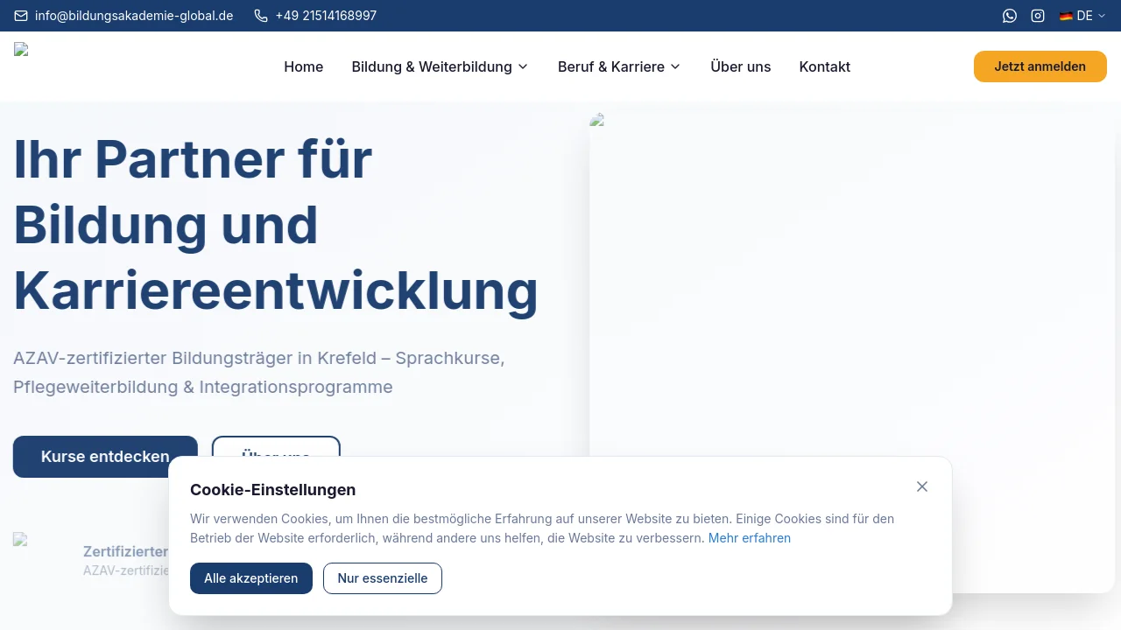The height and width of the screenshot is (630, 1121).
Task: Expand the DE language selector chevron
Action: click(x=1102, y=16)
